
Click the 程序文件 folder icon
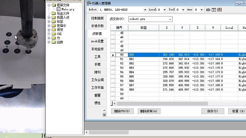(54, 5)
